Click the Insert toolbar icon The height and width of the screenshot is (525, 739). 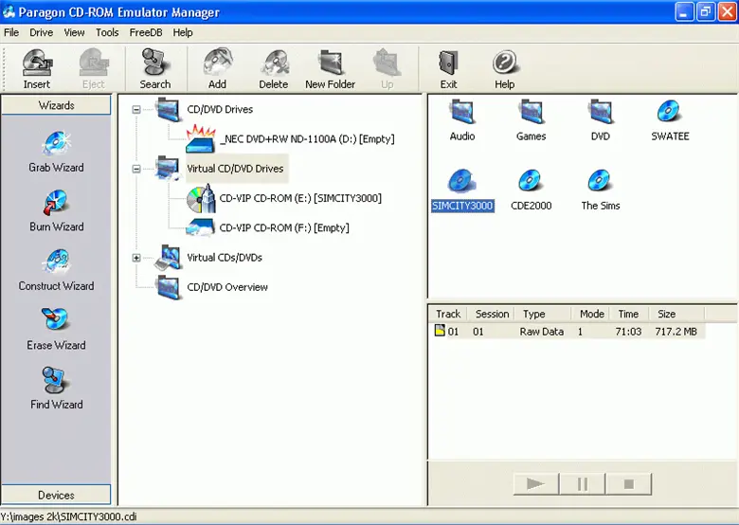point(37,68)
